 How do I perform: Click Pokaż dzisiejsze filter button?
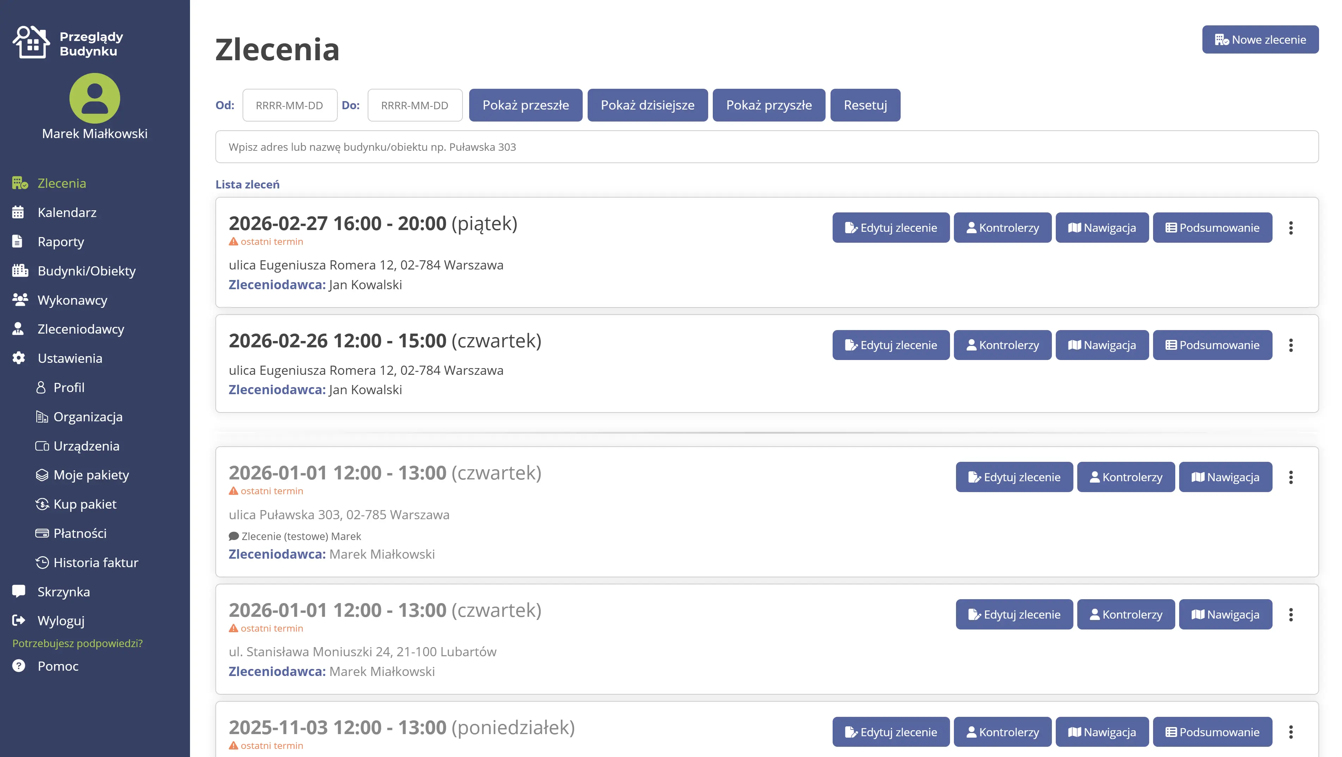coord(647,105)
